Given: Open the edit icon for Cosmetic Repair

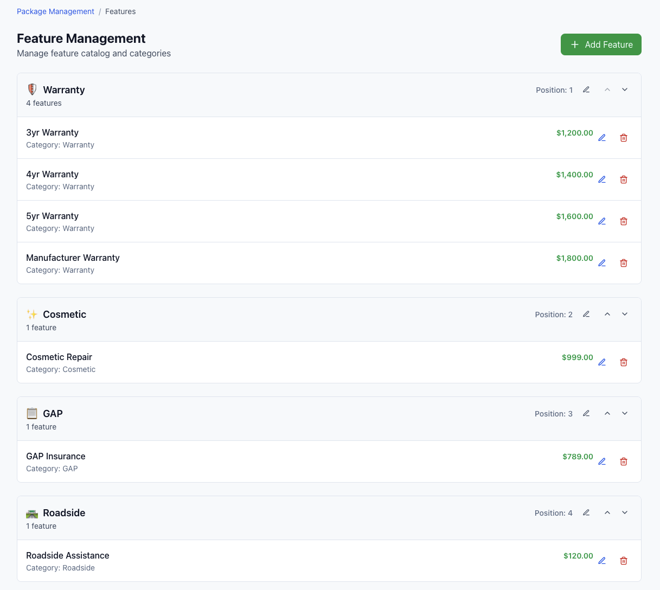Looking at the screenshot, I should coord(602,362).
